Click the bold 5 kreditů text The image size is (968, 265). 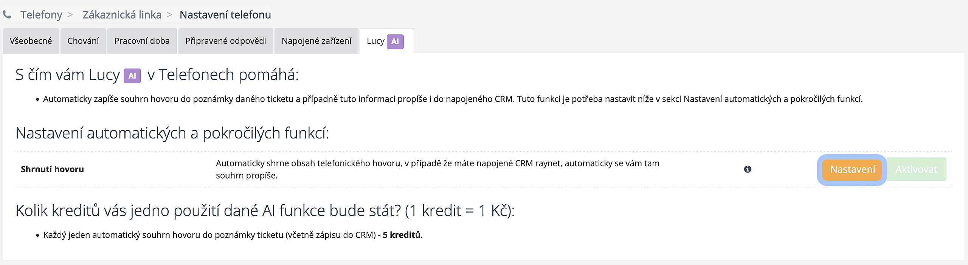click(402, 235)
